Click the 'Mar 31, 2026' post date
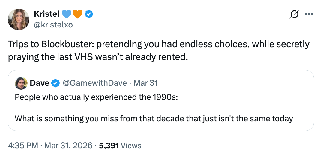The height and width of the screenshot is (159, 321). (68, 146)
